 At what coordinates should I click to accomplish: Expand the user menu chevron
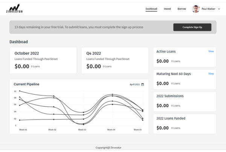(219, 9)
